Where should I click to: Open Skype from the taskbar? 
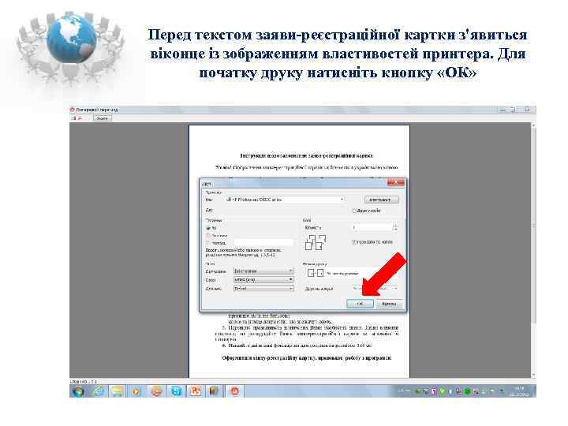176,391
